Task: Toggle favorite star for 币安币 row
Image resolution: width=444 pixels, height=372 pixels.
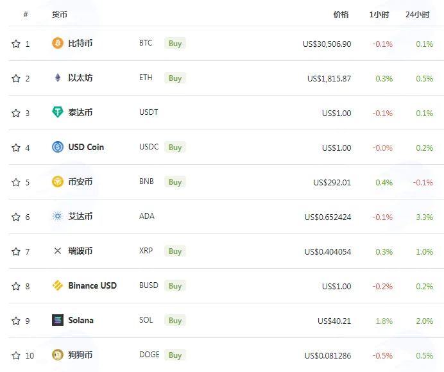Action: 16,182
